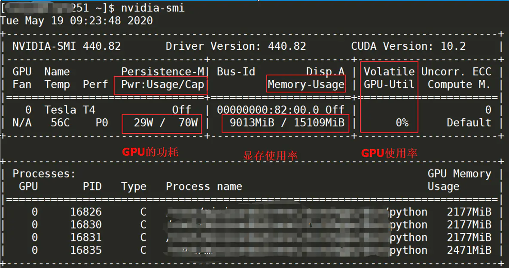The width and height of the screenshot is (509, 268).
Task: Click Driver Version: 440.82 text
Action: tap(236, 46)
